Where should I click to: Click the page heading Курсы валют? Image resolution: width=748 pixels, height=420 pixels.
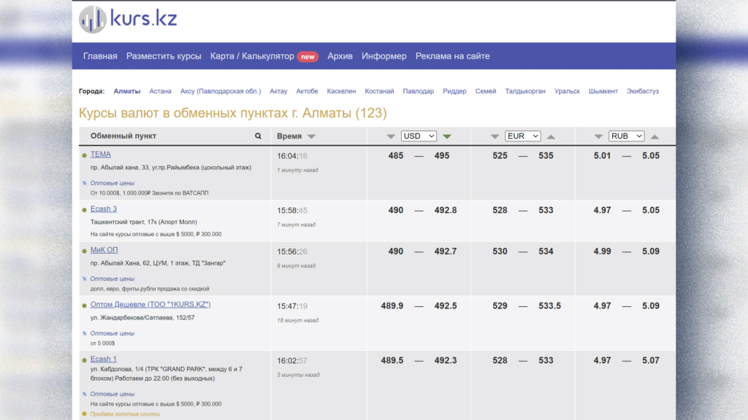pos(233,113)
